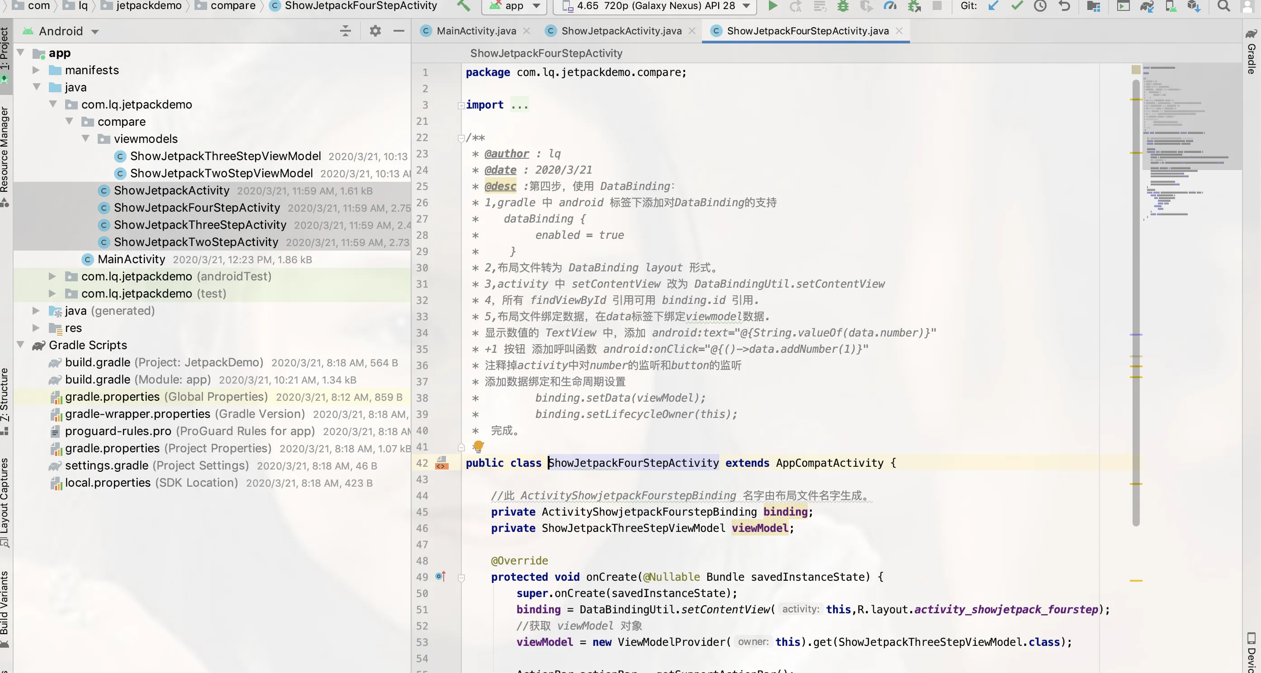1261x673 pixels.
Task: Expand the res folder
Action: tap(36, 328)
